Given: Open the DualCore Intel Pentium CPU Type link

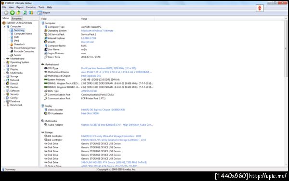Looking at the screenshot, I should [108, 68].
